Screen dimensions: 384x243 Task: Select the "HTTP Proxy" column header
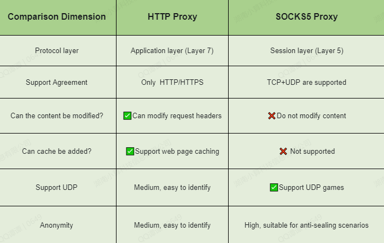pos(172,17)
